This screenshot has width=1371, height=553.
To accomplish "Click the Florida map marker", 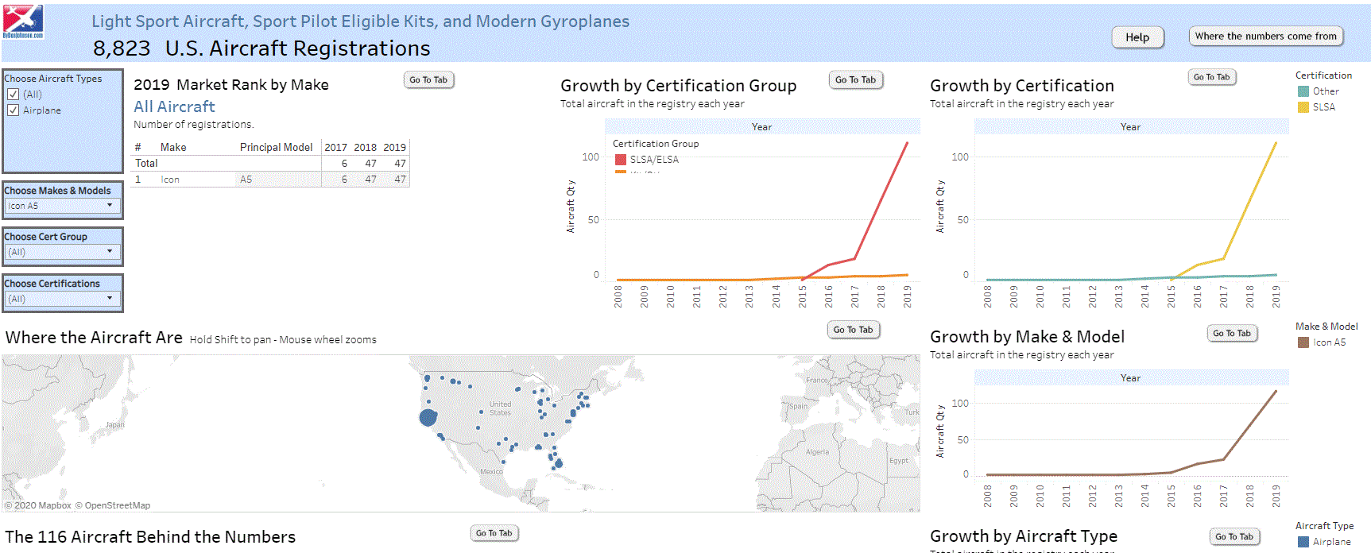I will coord(559,463).
